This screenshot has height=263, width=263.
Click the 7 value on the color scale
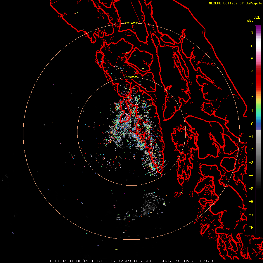pyautogui.click(x=252, y=33)
